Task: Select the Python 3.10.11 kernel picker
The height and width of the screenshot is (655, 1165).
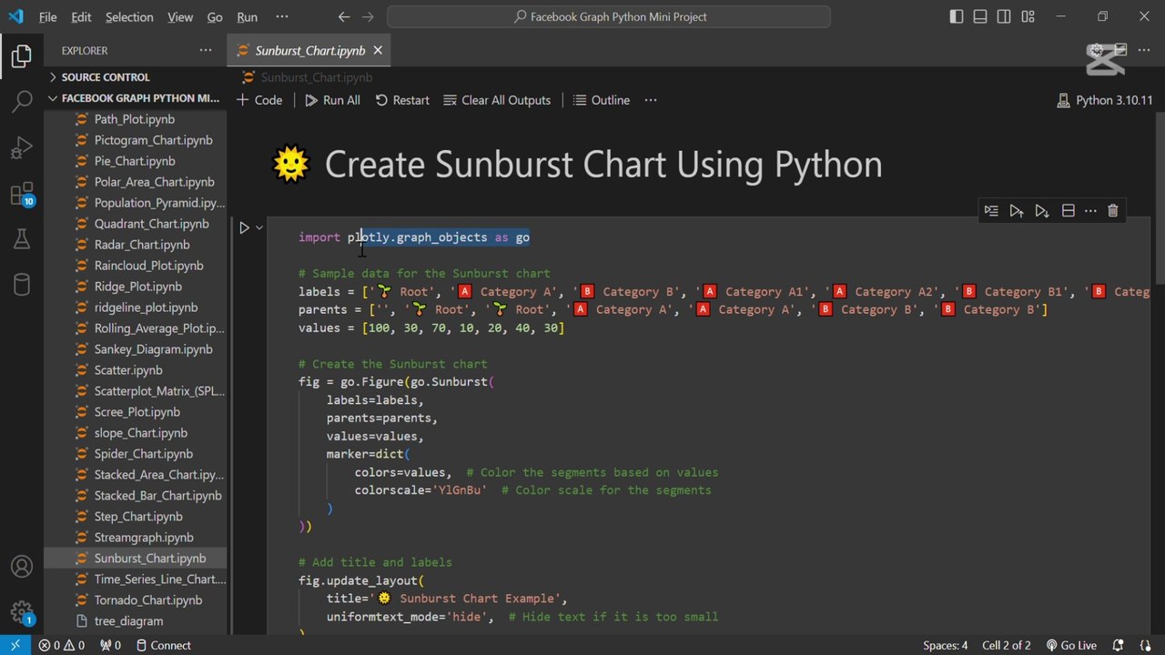Action: pyautogui.click(x=1104, y=100)
